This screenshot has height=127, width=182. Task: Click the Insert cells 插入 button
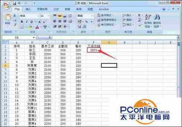[129, 15]
